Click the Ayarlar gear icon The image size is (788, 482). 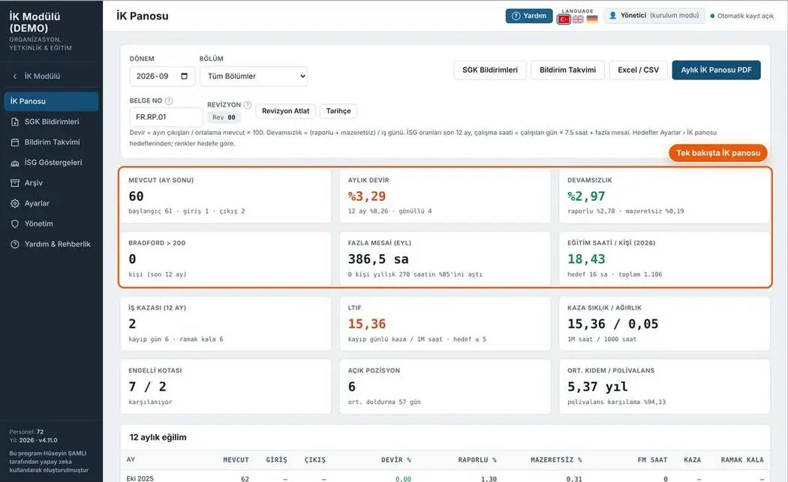click(15, 203)
